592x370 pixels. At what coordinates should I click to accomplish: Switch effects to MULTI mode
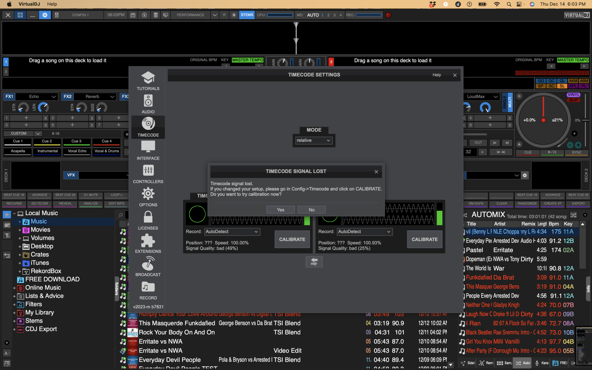pyautogui.click(x=510, y=102)
